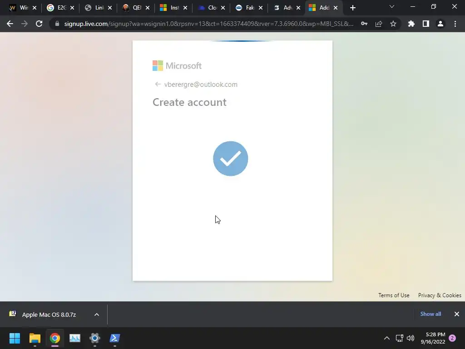
Task: Click the Microsoft logo
Action: 177,65
